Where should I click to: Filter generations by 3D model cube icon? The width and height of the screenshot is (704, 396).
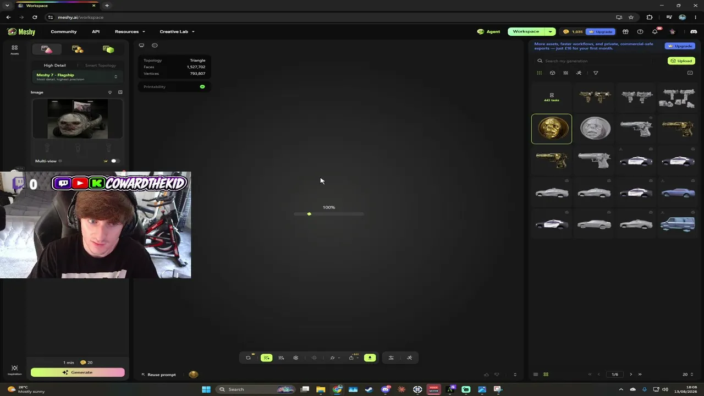point(553,73)
